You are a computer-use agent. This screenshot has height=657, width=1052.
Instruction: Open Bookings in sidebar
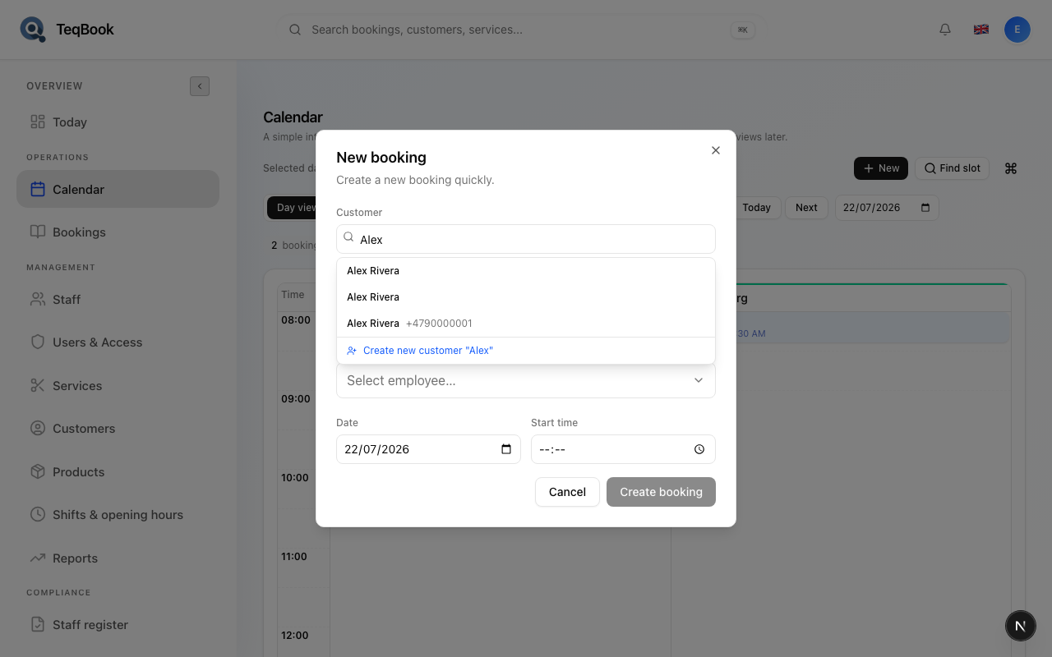click(x=118, y=232)
